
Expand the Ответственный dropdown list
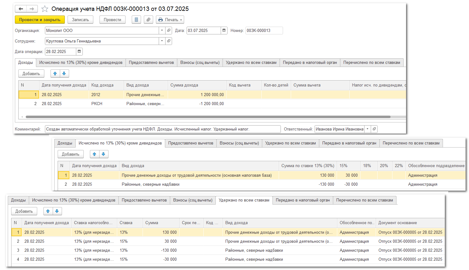[x=367, y=129]
